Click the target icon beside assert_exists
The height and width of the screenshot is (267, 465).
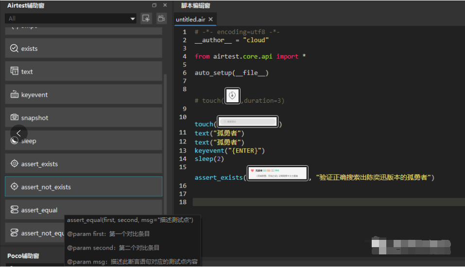click(x=14, y=163)
